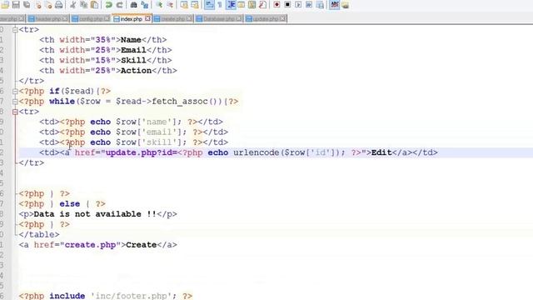Open Find using the binoculars icon
Viewport: 533px width, 300px height.
click(x=133, y=5)
